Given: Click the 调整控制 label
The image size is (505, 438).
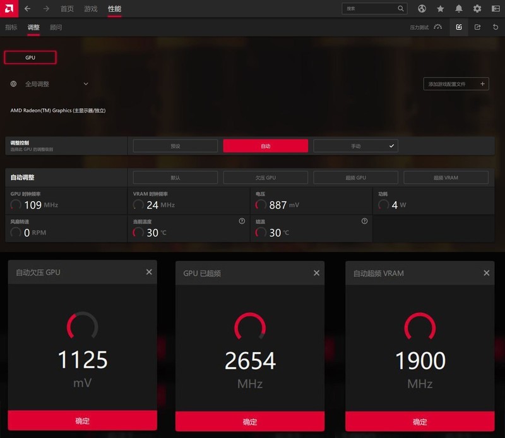Looking at the screenshot, I should click(x=20, y=143).
